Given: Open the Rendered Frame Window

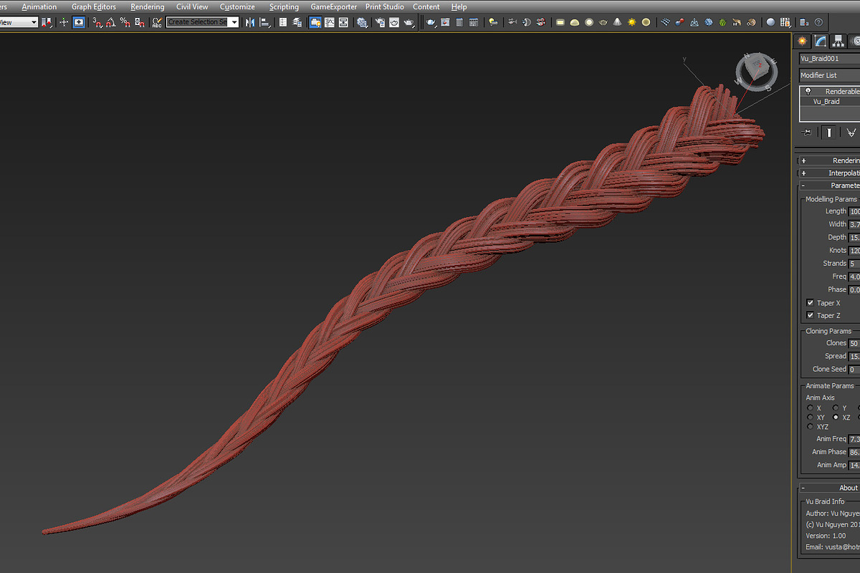Looking at the screenshot, I should [394, 22].
